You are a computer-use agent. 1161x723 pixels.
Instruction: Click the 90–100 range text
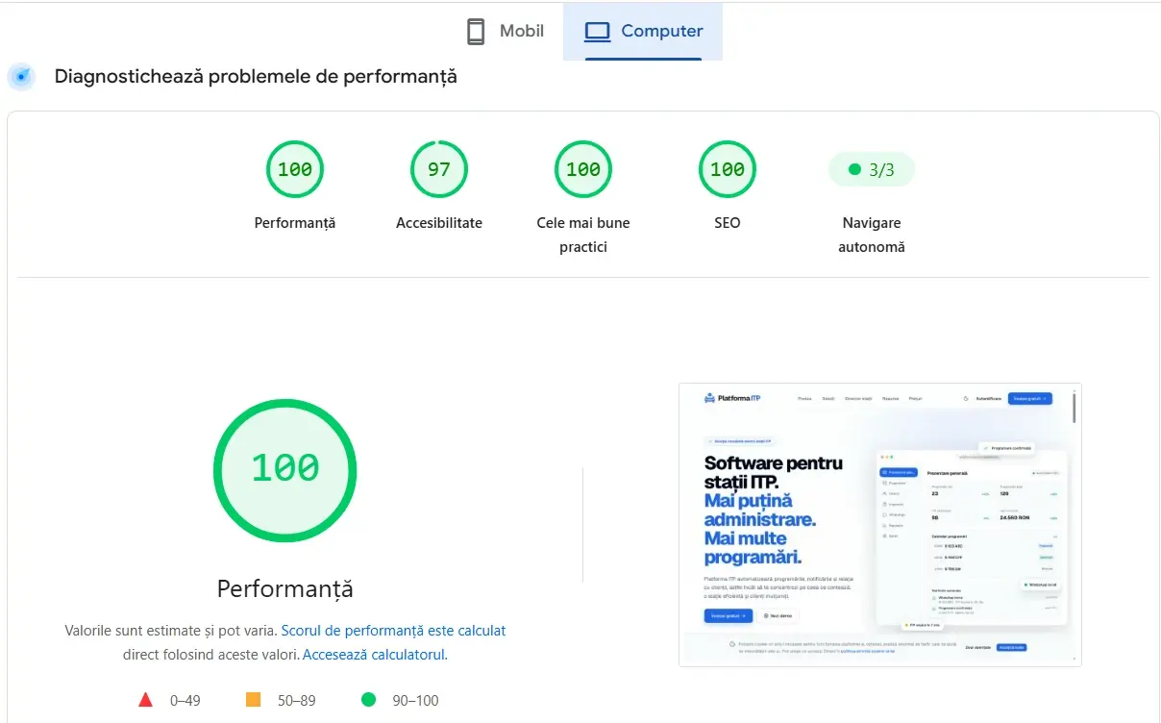pyautogui.click(x=416, y=701)
